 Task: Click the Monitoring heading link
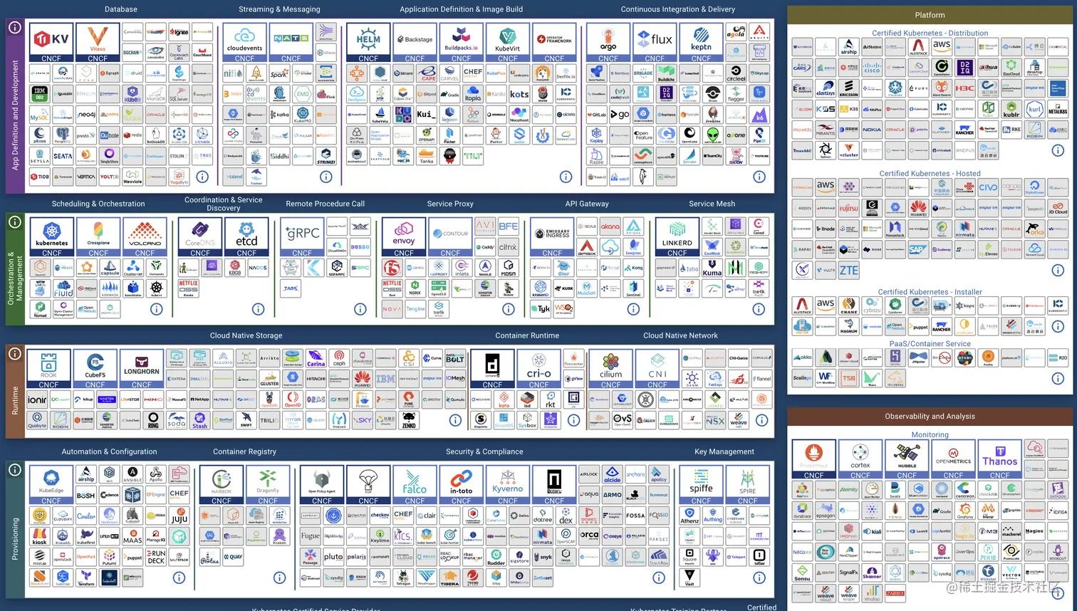pyautogui.click(x=930, y=434)
